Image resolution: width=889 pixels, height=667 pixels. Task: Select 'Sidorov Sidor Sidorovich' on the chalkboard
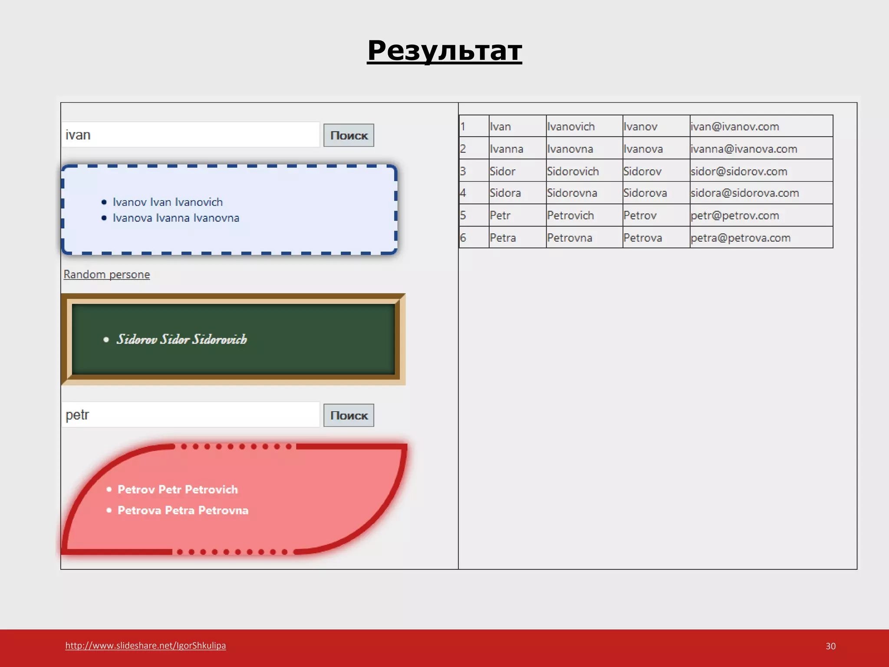point(181,339)
